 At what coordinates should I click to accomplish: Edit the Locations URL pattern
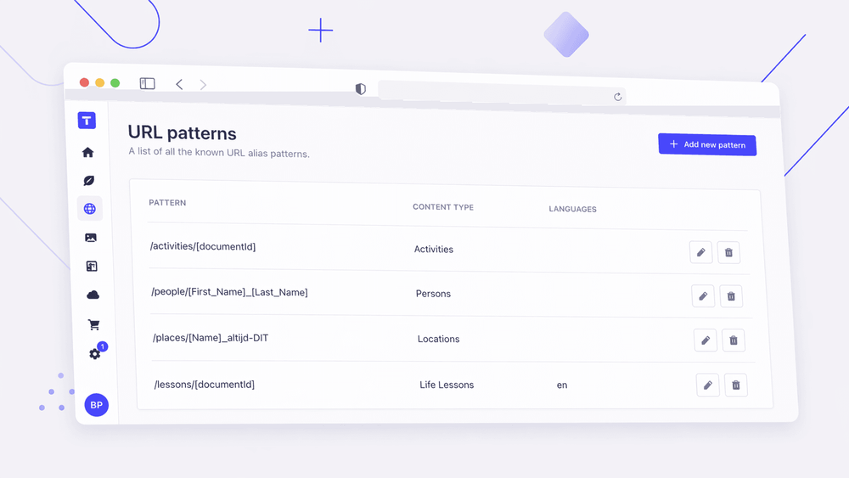pyautogui.click(x=706, y=340)
